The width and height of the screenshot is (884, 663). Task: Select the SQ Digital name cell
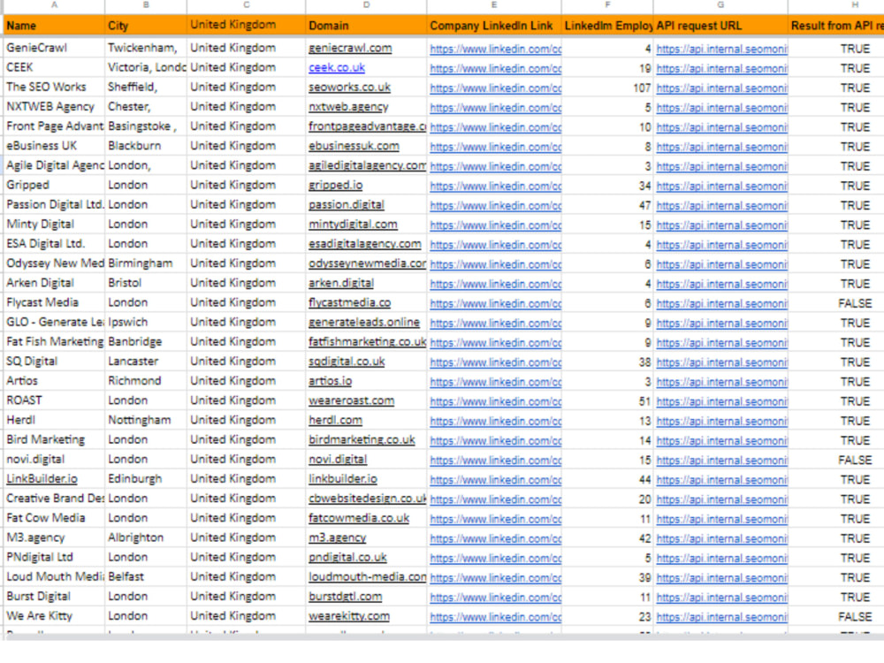coord(54,362)
